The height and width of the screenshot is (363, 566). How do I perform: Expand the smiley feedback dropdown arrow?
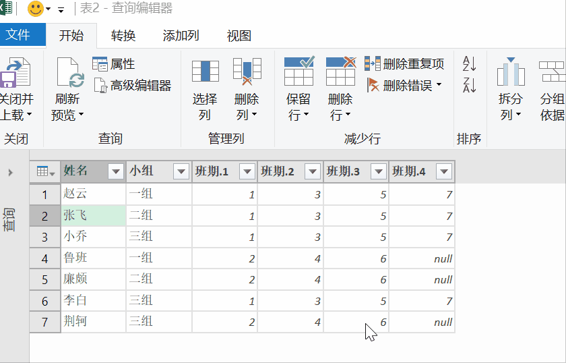click(x=48, y=9)
